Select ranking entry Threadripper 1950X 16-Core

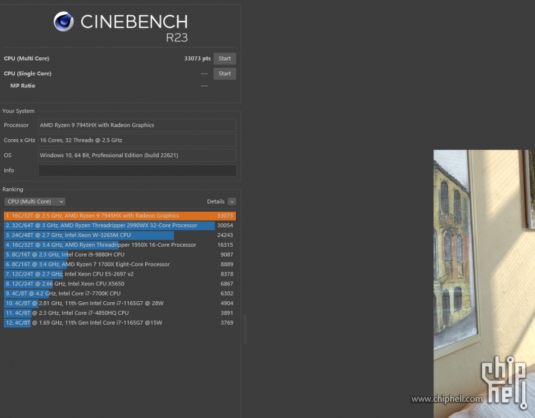click(120, 245)
